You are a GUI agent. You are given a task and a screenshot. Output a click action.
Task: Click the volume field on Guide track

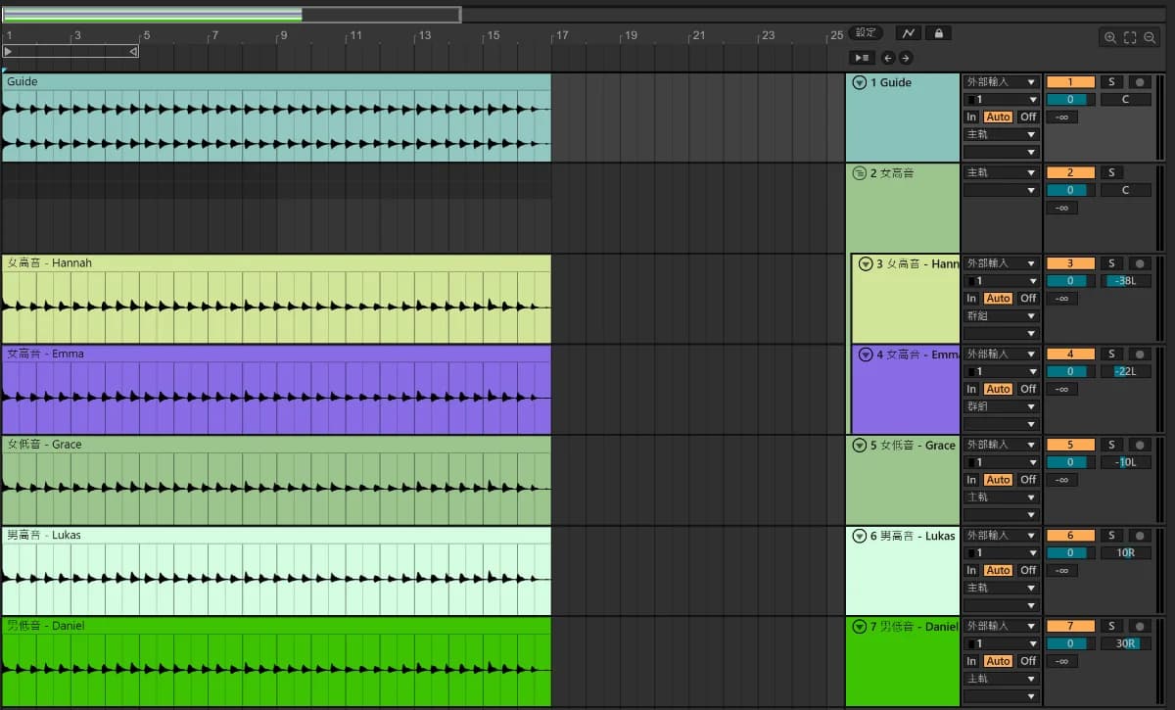coord(1070,100)
